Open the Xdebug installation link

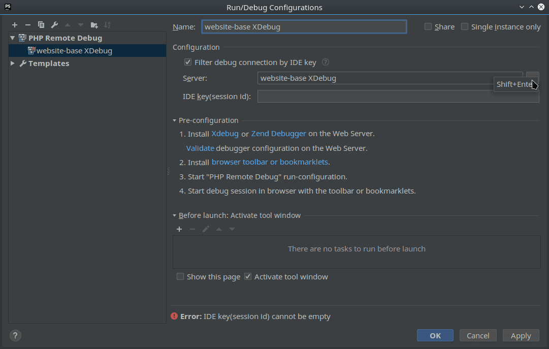click(x=225, y=134)
